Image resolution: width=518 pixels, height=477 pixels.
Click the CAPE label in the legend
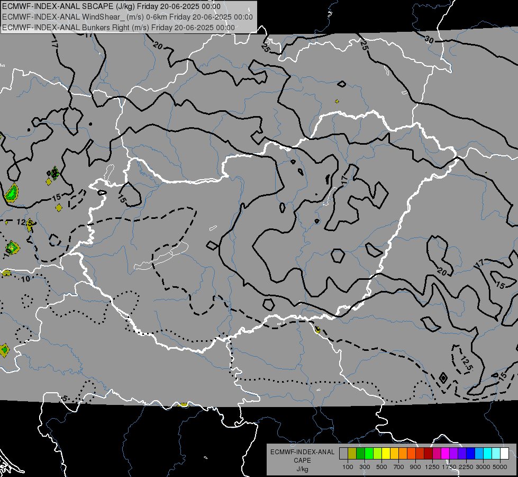pyautogui.click(x=302, y=461)
